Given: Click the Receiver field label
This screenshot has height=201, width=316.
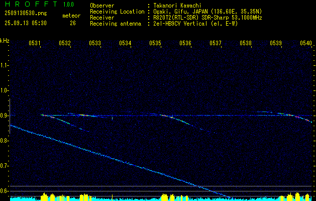Looking at the screenshot, I should pos(102,18).
